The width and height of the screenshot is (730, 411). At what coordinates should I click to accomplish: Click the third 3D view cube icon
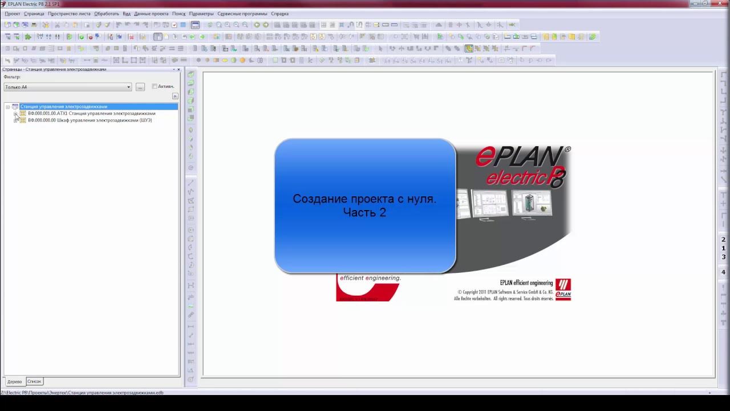pyautogui.click(x=191, y=91)
